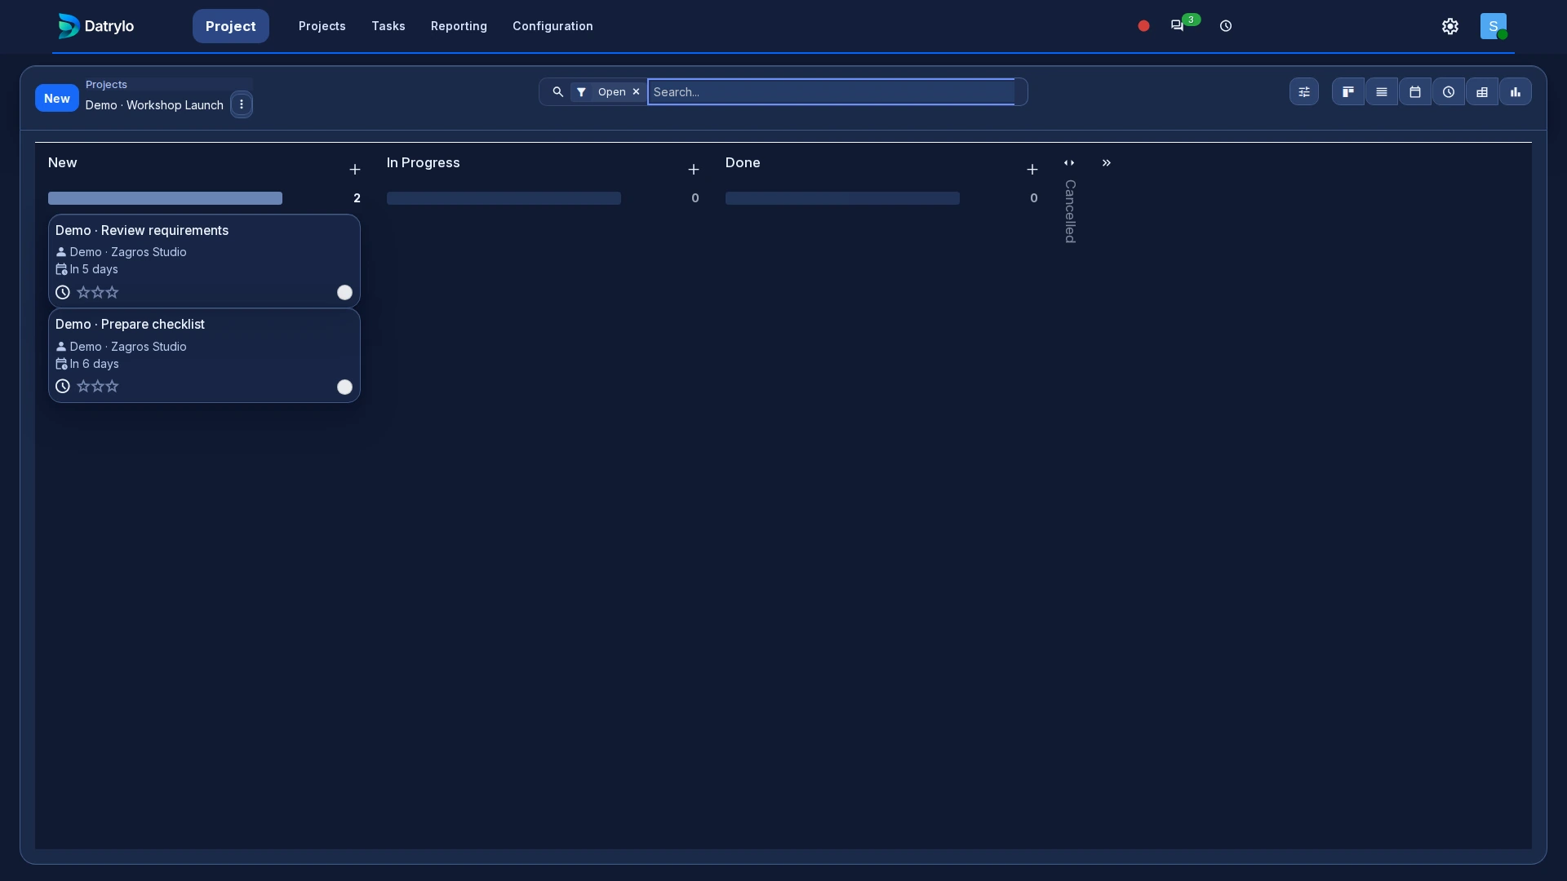Click the New task button
This screenshot has width=1567, height=881.
(57, 99)
